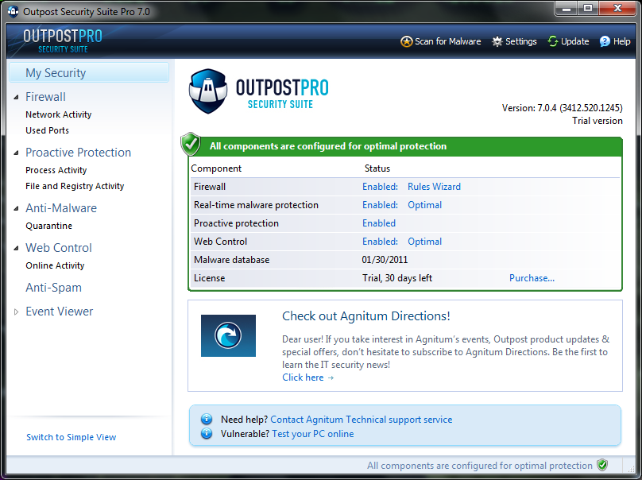This screenshot has width=642, height=480.
Task: Open Process Activity view
Action: pyautogui.click(x=56, y=170)
